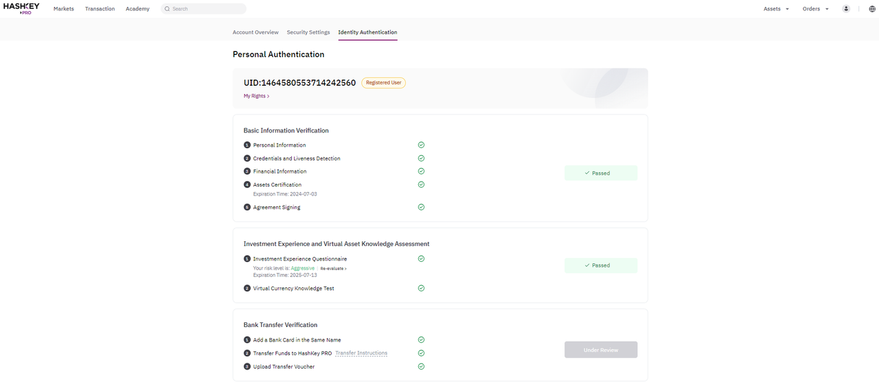Click the Registered User badge
This screenshot has width=879, height=386.
(x=384, y=83)
